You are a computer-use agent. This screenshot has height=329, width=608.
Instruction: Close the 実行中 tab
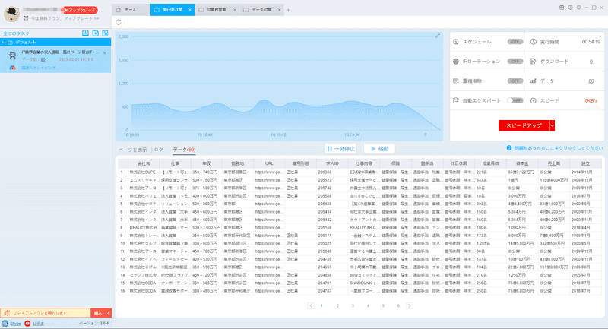[189, 10]
